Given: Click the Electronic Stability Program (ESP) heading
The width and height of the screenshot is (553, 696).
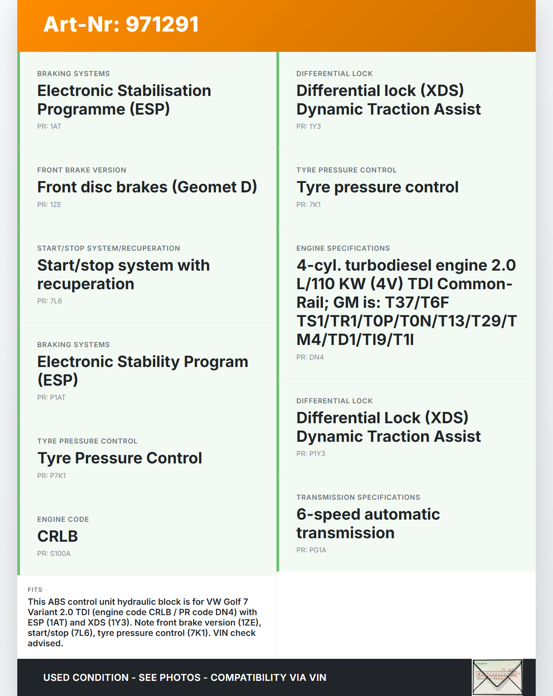Looking at the screenshot, I should click(x=143, y=371).
